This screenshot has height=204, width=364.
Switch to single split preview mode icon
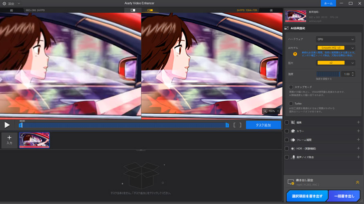(x=133, y=10)
